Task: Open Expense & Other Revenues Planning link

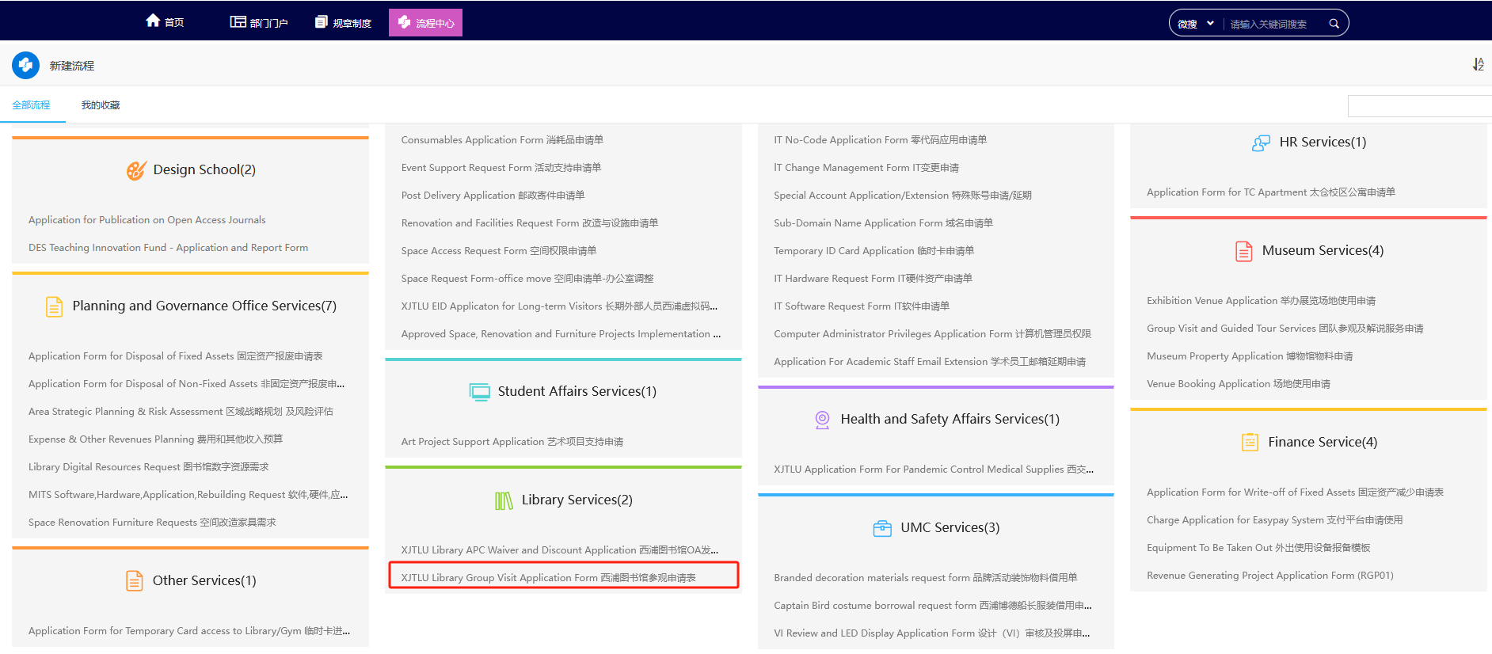Action: click(155, 439)
